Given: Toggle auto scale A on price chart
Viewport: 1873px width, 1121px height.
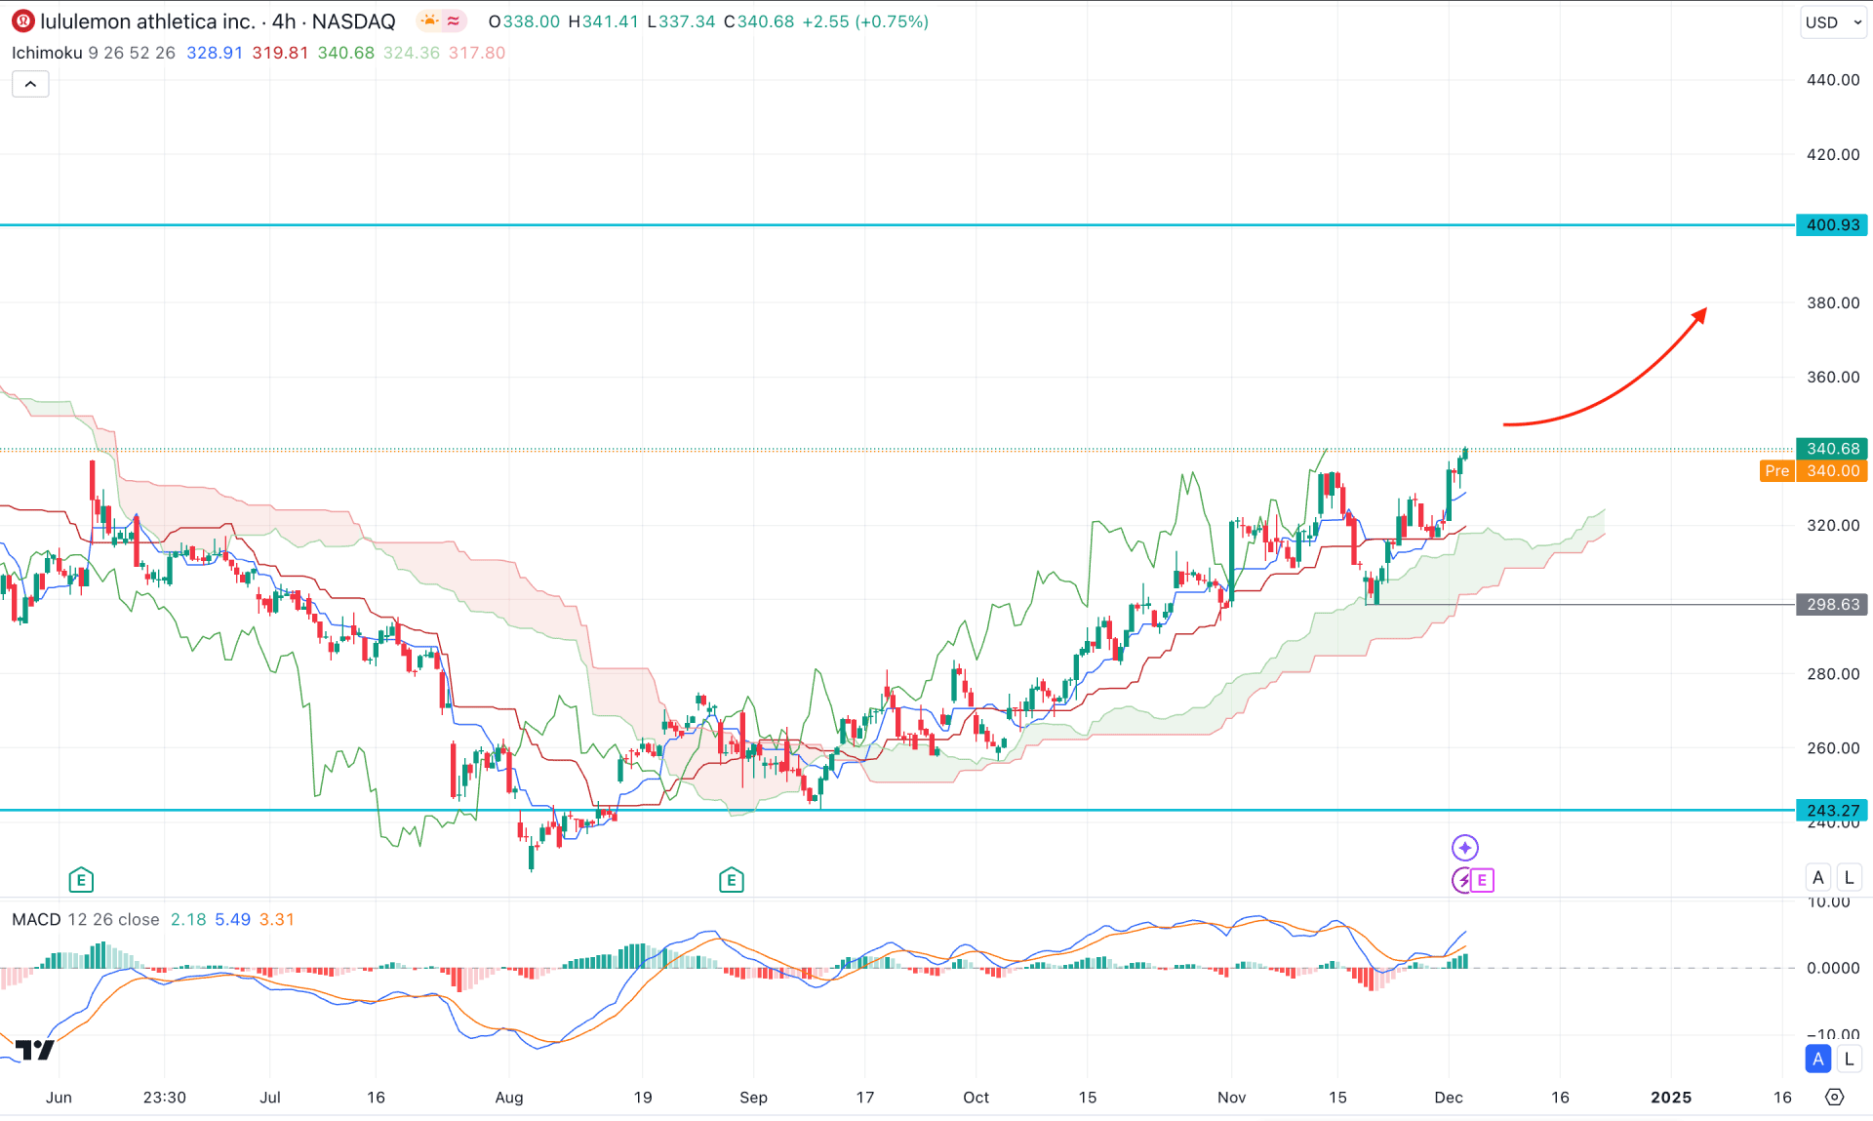Looking at the screenshot, I should coord(1817,877).
